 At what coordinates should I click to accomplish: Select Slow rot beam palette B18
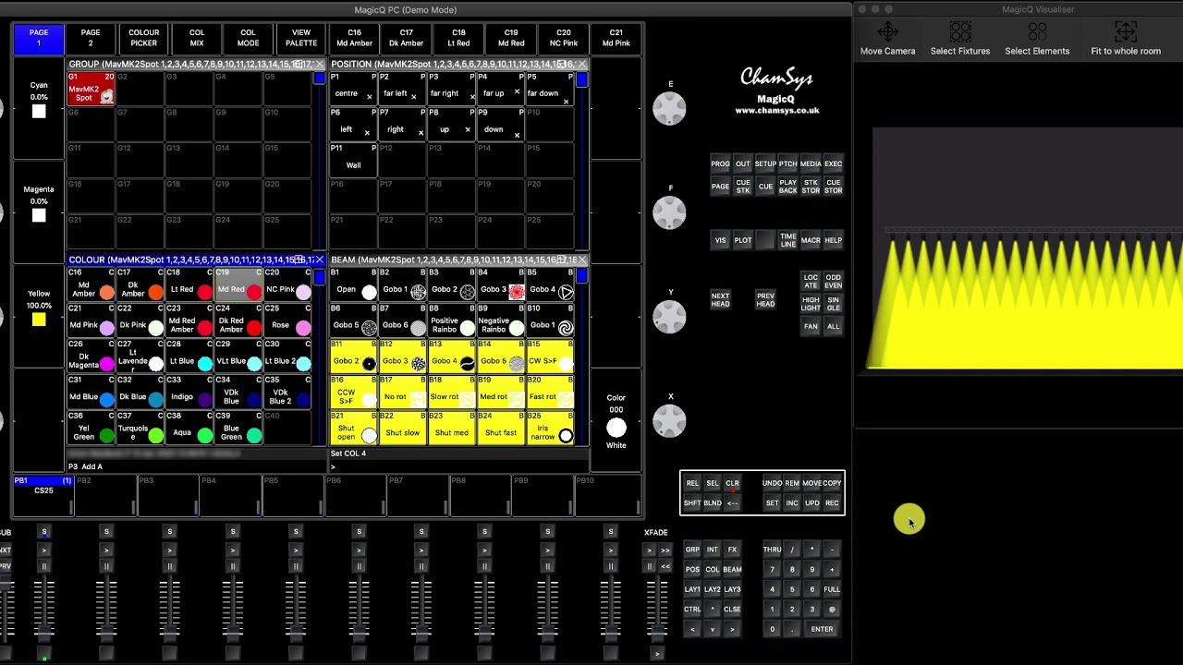point(452,393)
